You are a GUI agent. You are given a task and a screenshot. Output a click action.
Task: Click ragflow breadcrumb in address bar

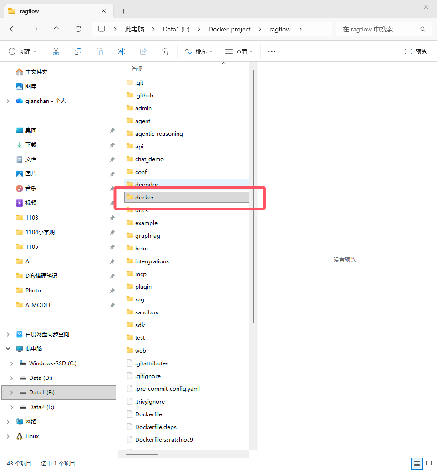tap(280, 29)
